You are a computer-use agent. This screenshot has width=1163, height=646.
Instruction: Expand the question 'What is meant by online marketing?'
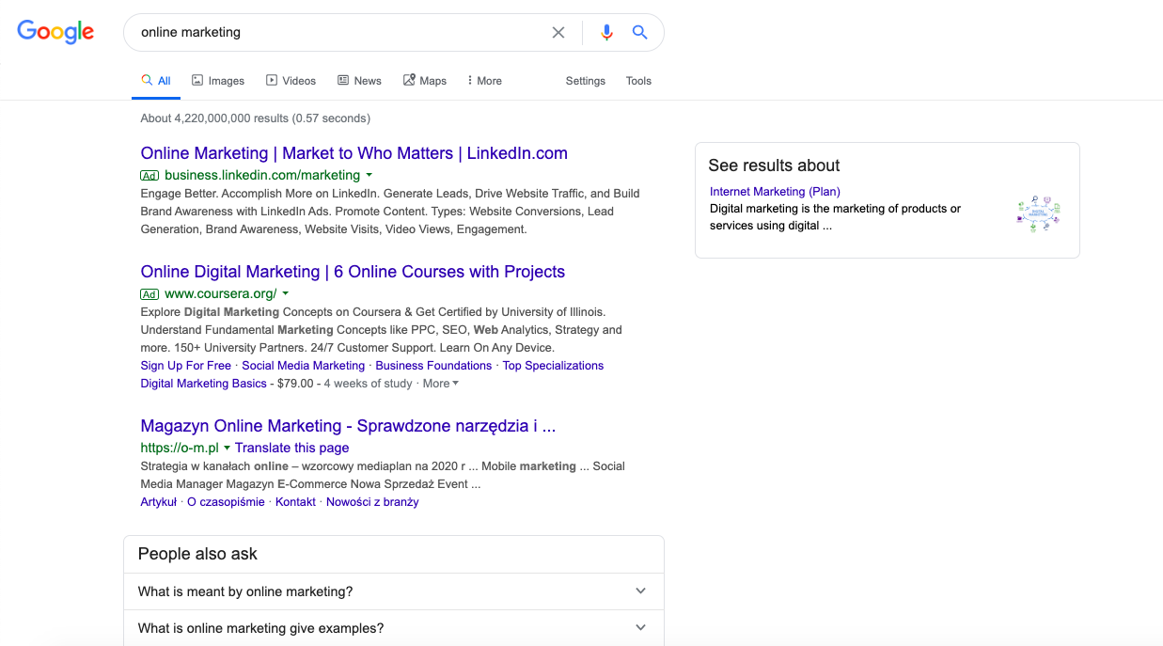[x=393, y=591]
